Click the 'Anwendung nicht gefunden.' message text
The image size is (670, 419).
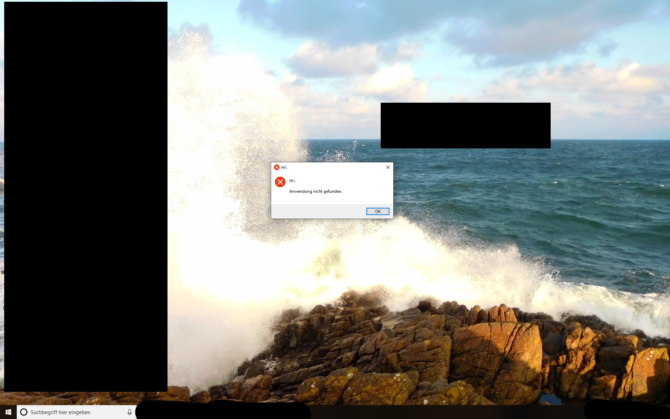pos(315,191)
